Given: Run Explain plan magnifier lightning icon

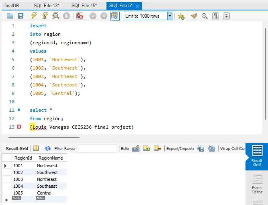Looking at the screenshot, I should (56, 16).
